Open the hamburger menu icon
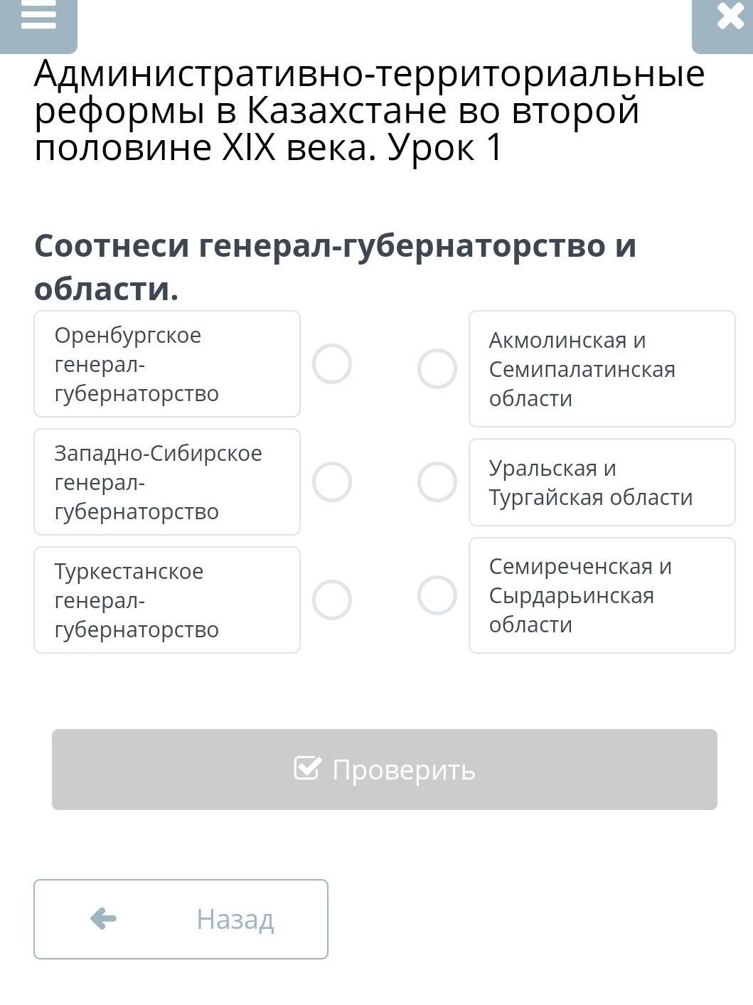The height and width of the screenshot is (1005, 753). tap(38, 18)
